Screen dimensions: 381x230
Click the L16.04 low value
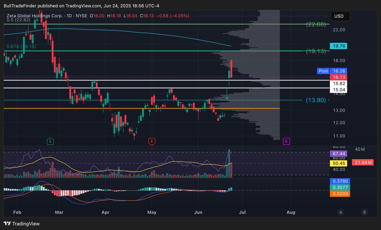point(130,16)
